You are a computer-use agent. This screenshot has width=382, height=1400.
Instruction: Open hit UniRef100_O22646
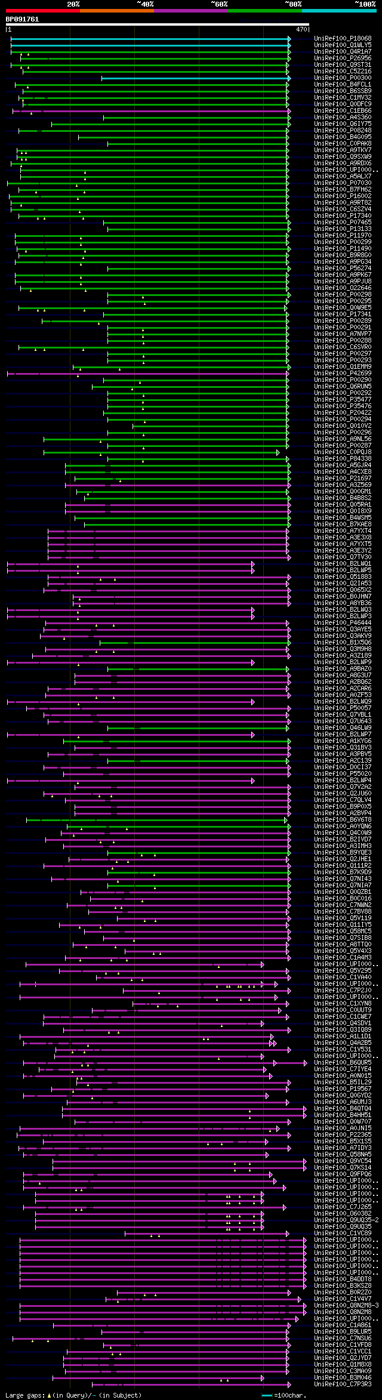tap(343, 288)
